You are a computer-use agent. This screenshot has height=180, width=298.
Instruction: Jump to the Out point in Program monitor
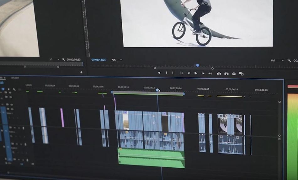pos(210,73)
